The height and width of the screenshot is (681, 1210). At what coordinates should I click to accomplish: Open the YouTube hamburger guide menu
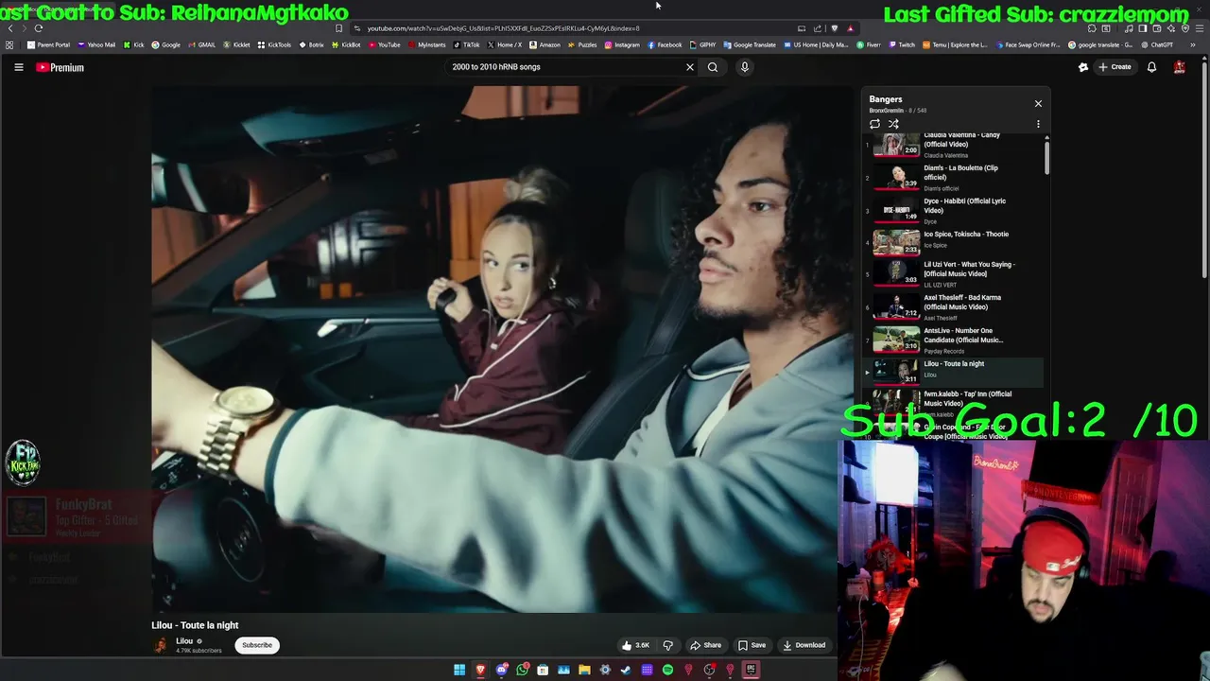tap(18, 67)
